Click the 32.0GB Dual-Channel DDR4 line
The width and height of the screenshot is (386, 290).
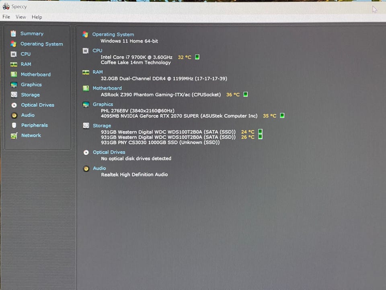coord(164,79)
